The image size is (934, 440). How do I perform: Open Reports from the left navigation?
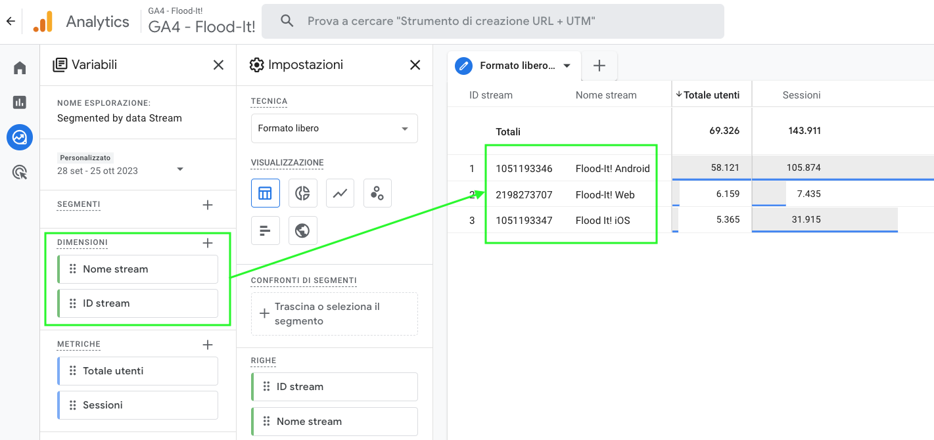pos(20,102)
